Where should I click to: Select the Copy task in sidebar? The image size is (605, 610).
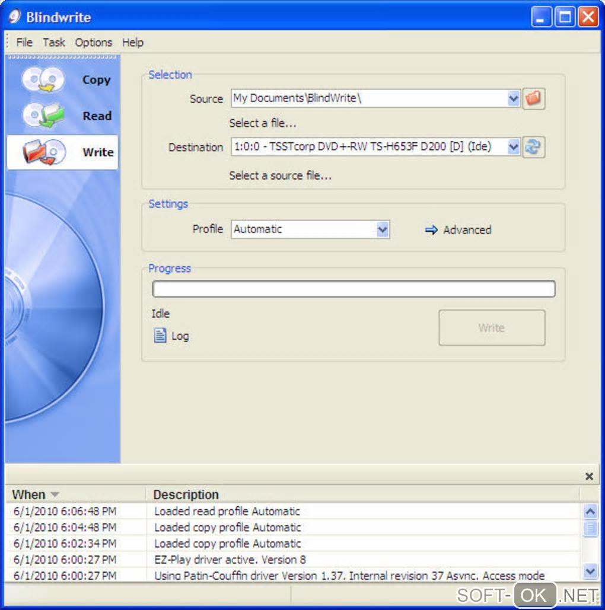62,80
